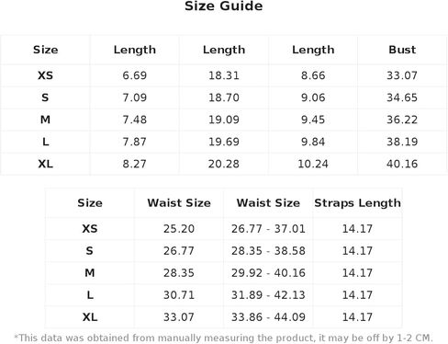Screen dimensions: 448x344
Task: Click the Straps Length column header
Action: [357, 203]
